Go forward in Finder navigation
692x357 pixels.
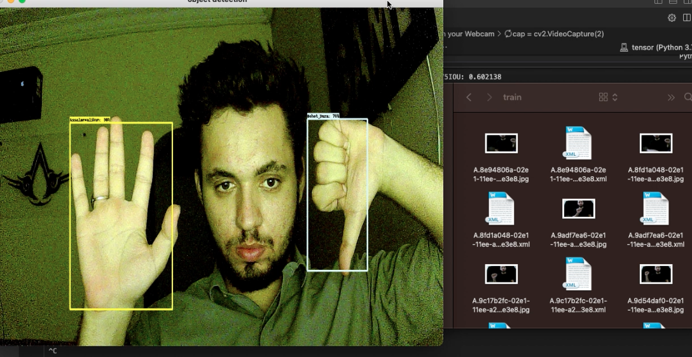click(489, 97)
